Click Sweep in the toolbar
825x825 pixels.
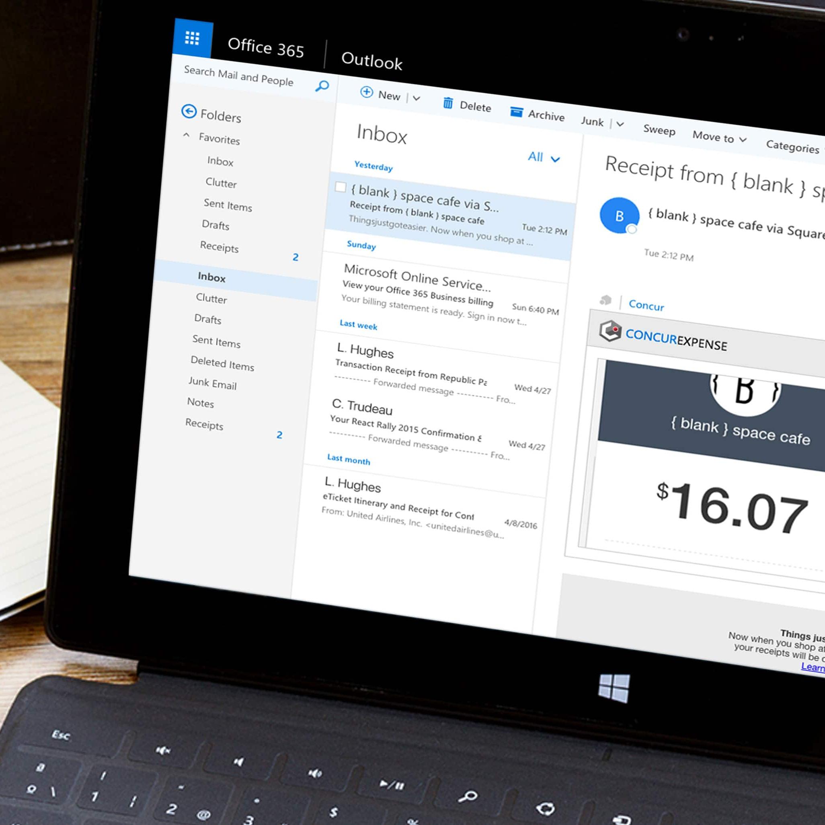click(659, 129)
